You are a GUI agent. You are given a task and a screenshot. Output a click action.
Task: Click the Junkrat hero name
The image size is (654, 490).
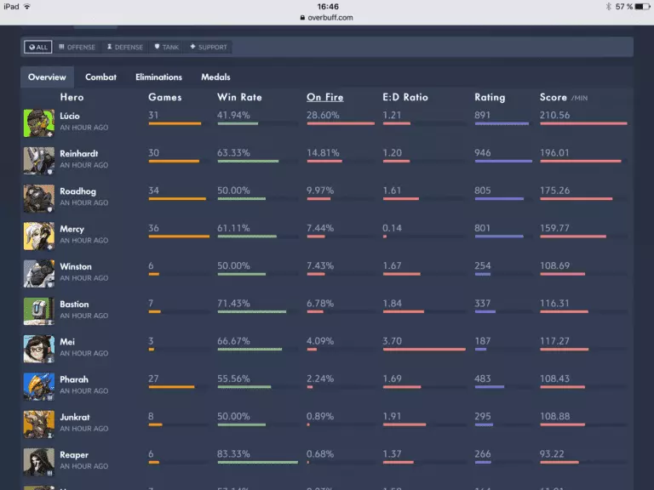point(75,417)
